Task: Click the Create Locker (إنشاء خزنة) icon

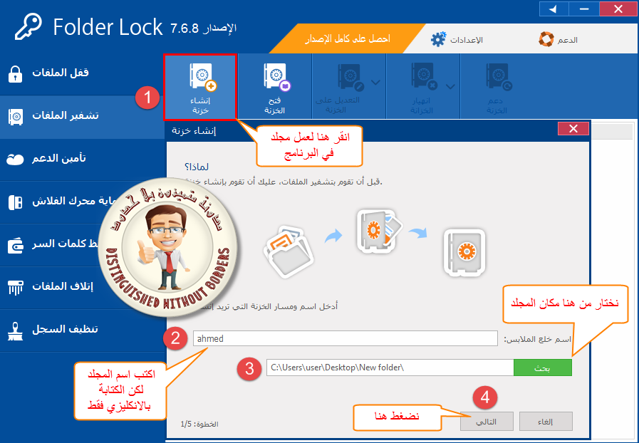Action: coord(200,87)
